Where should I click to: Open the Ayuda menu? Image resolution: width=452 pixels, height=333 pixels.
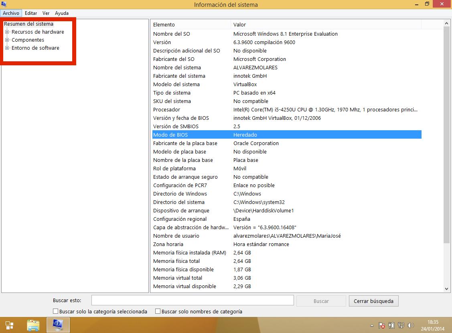tap(62, 13)
